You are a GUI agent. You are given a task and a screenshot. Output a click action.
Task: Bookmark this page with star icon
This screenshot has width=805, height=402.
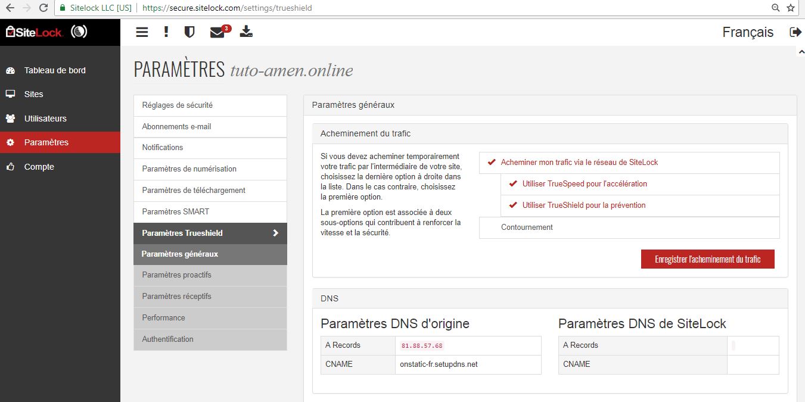(x=791, y=8)
